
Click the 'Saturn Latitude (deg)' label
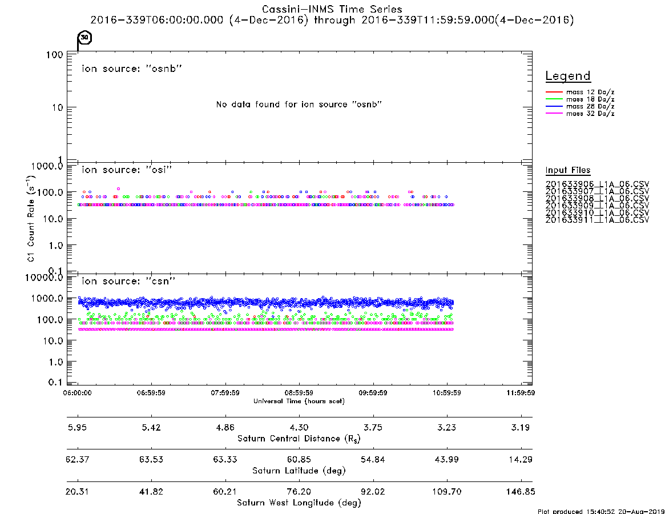[x=299, y=471]
